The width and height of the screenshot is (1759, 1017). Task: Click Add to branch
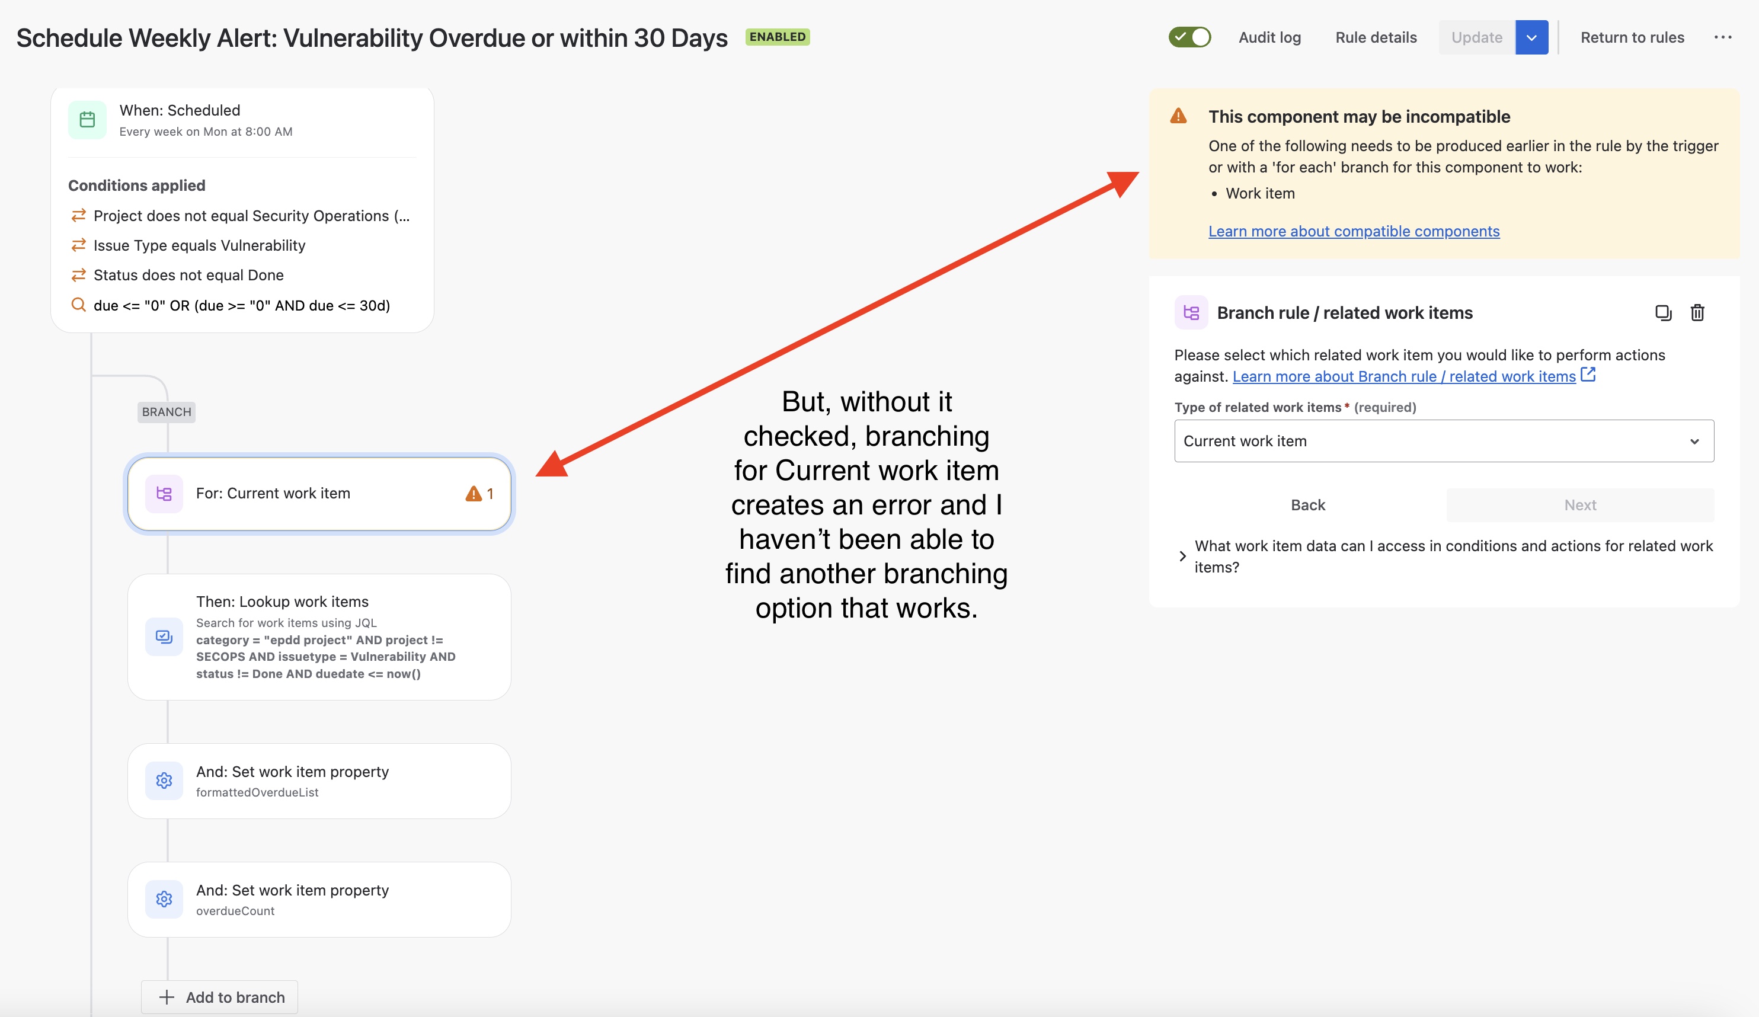pyautogui.click(x=219, y=997)
